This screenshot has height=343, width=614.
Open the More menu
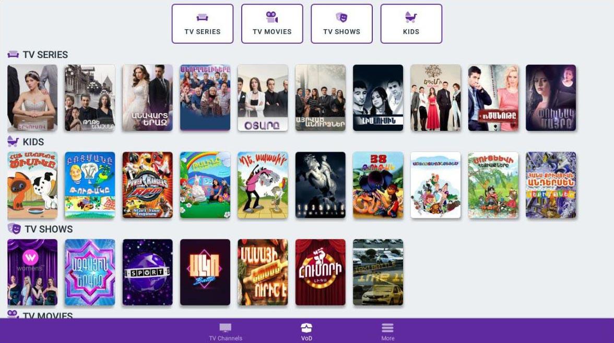point(387,332)
